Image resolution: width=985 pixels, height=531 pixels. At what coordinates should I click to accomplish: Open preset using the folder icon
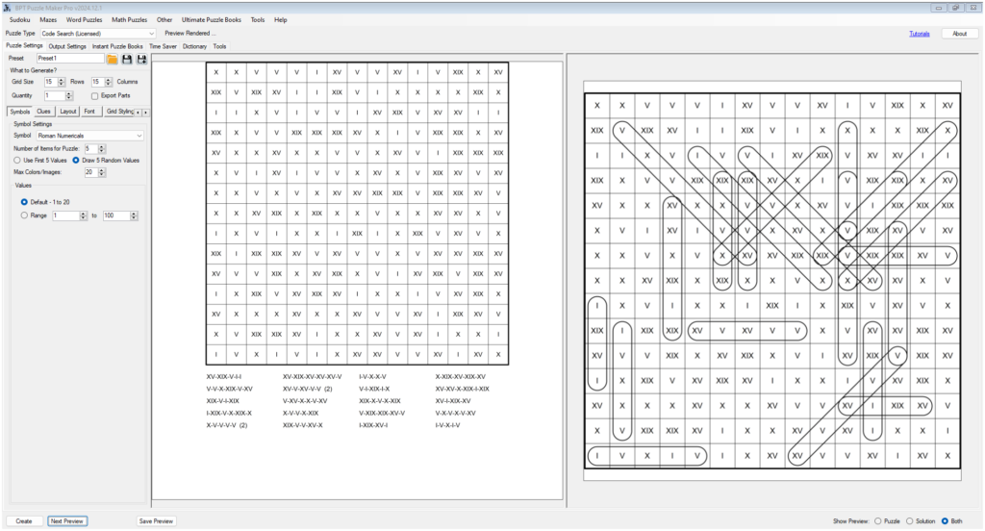[x=112, y=59]
